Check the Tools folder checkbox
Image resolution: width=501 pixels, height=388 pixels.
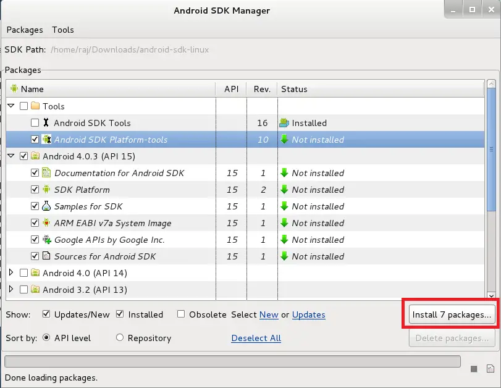(x=23, y=106)
